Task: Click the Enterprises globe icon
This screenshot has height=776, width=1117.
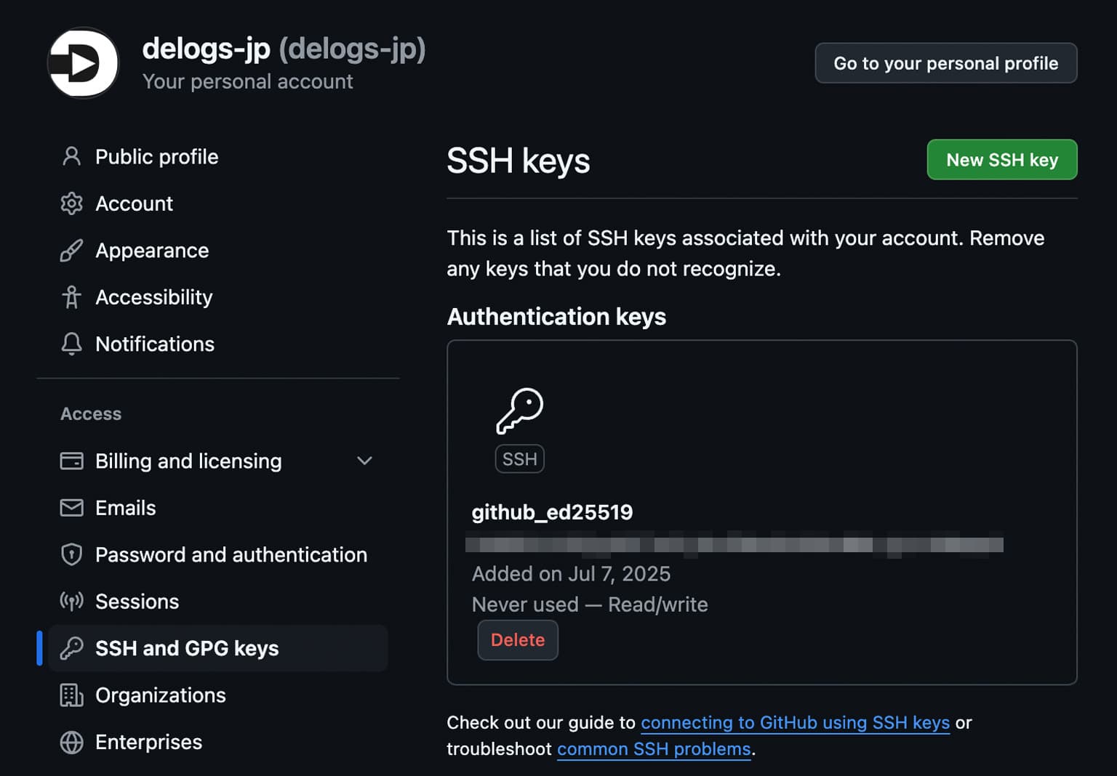Action: 71,742
